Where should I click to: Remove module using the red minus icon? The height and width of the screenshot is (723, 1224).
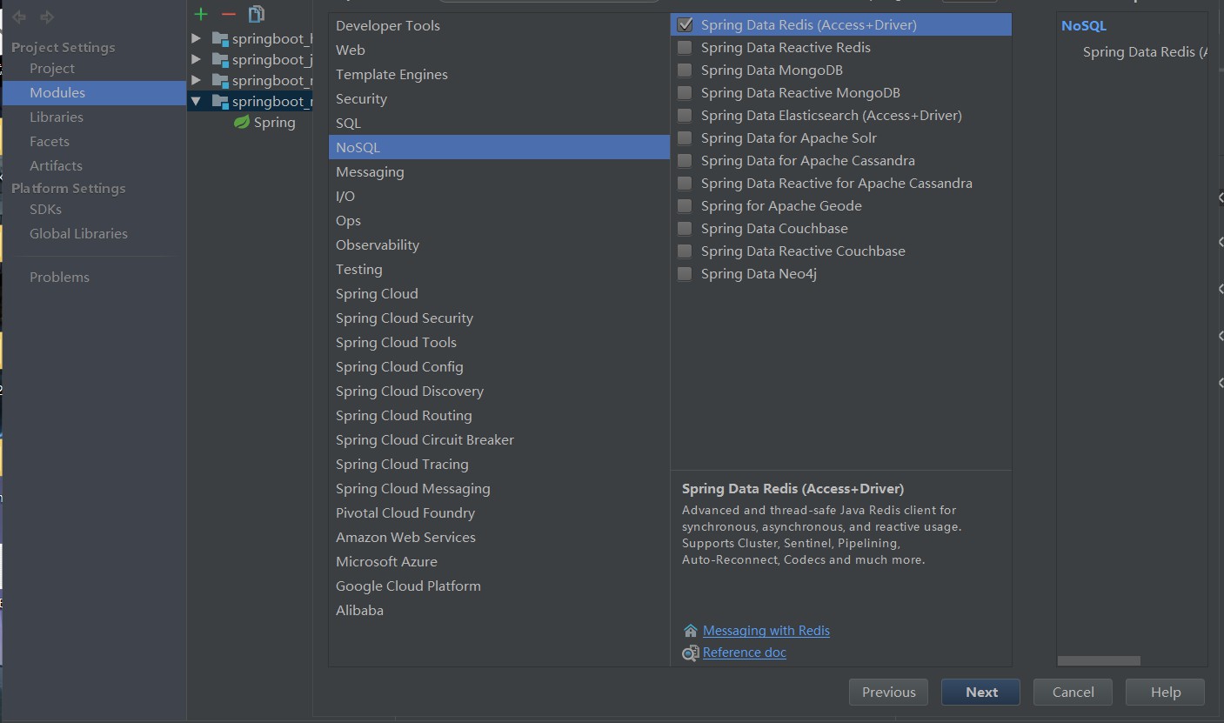pos(229,14)
